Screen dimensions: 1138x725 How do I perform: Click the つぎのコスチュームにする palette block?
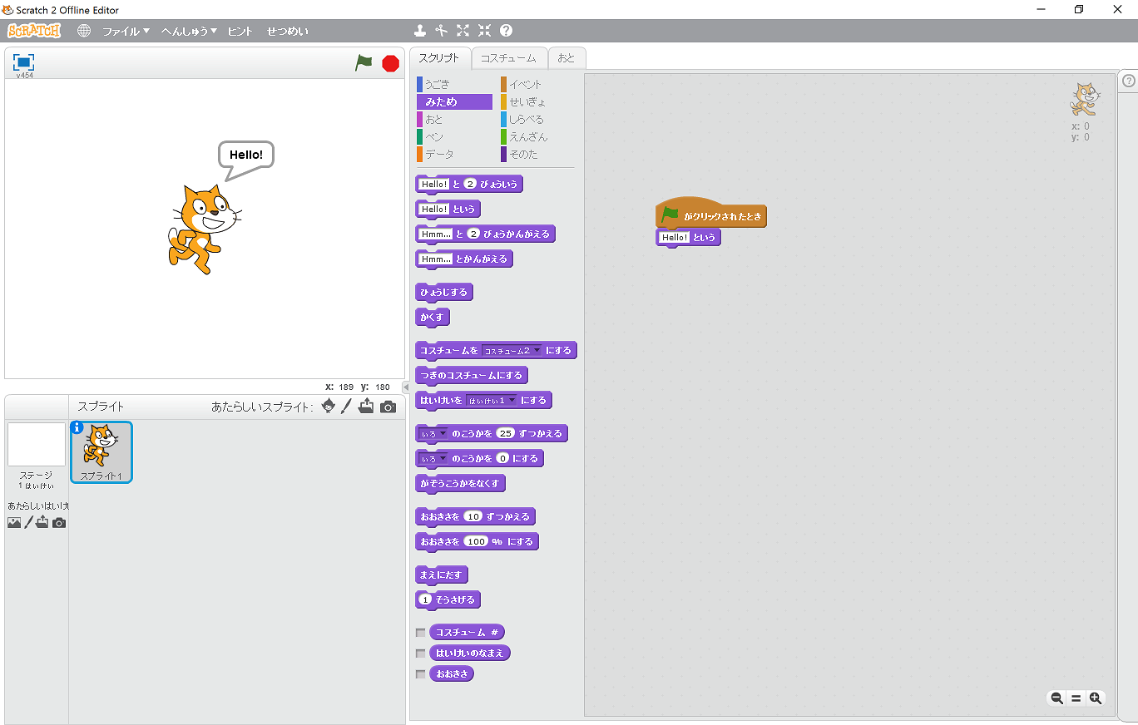tap(472, 376)
